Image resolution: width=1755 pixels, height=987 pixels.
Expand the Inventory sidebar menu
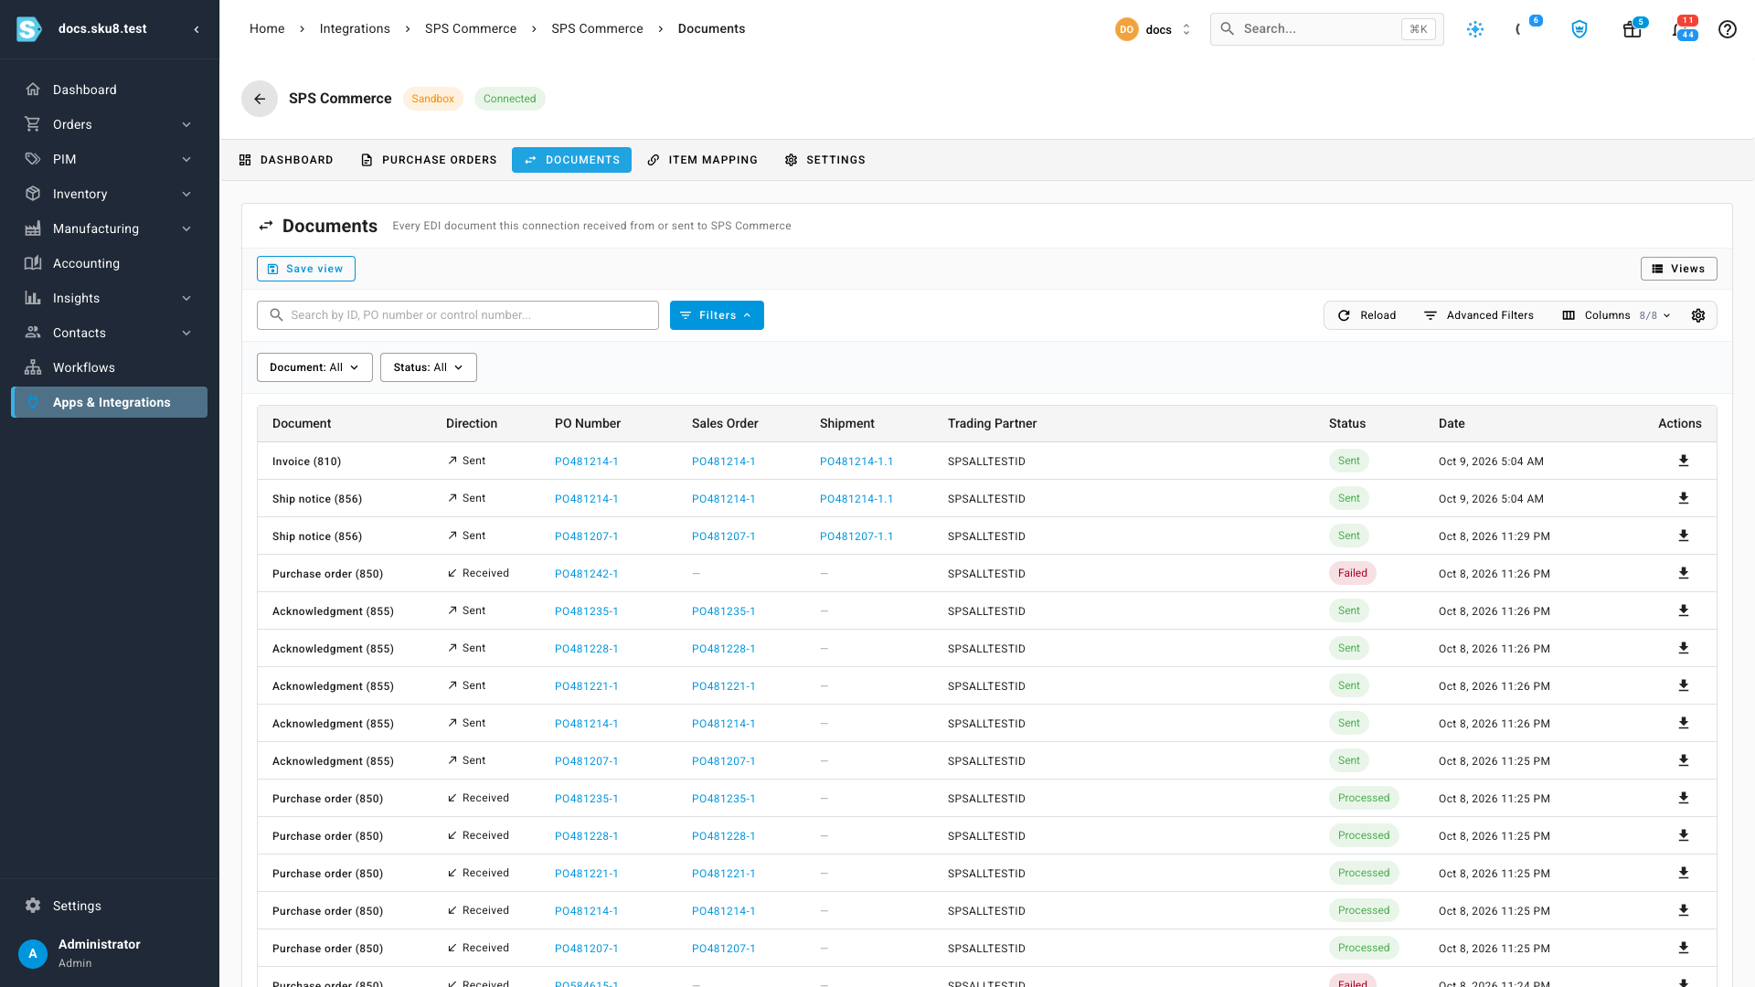109,194
